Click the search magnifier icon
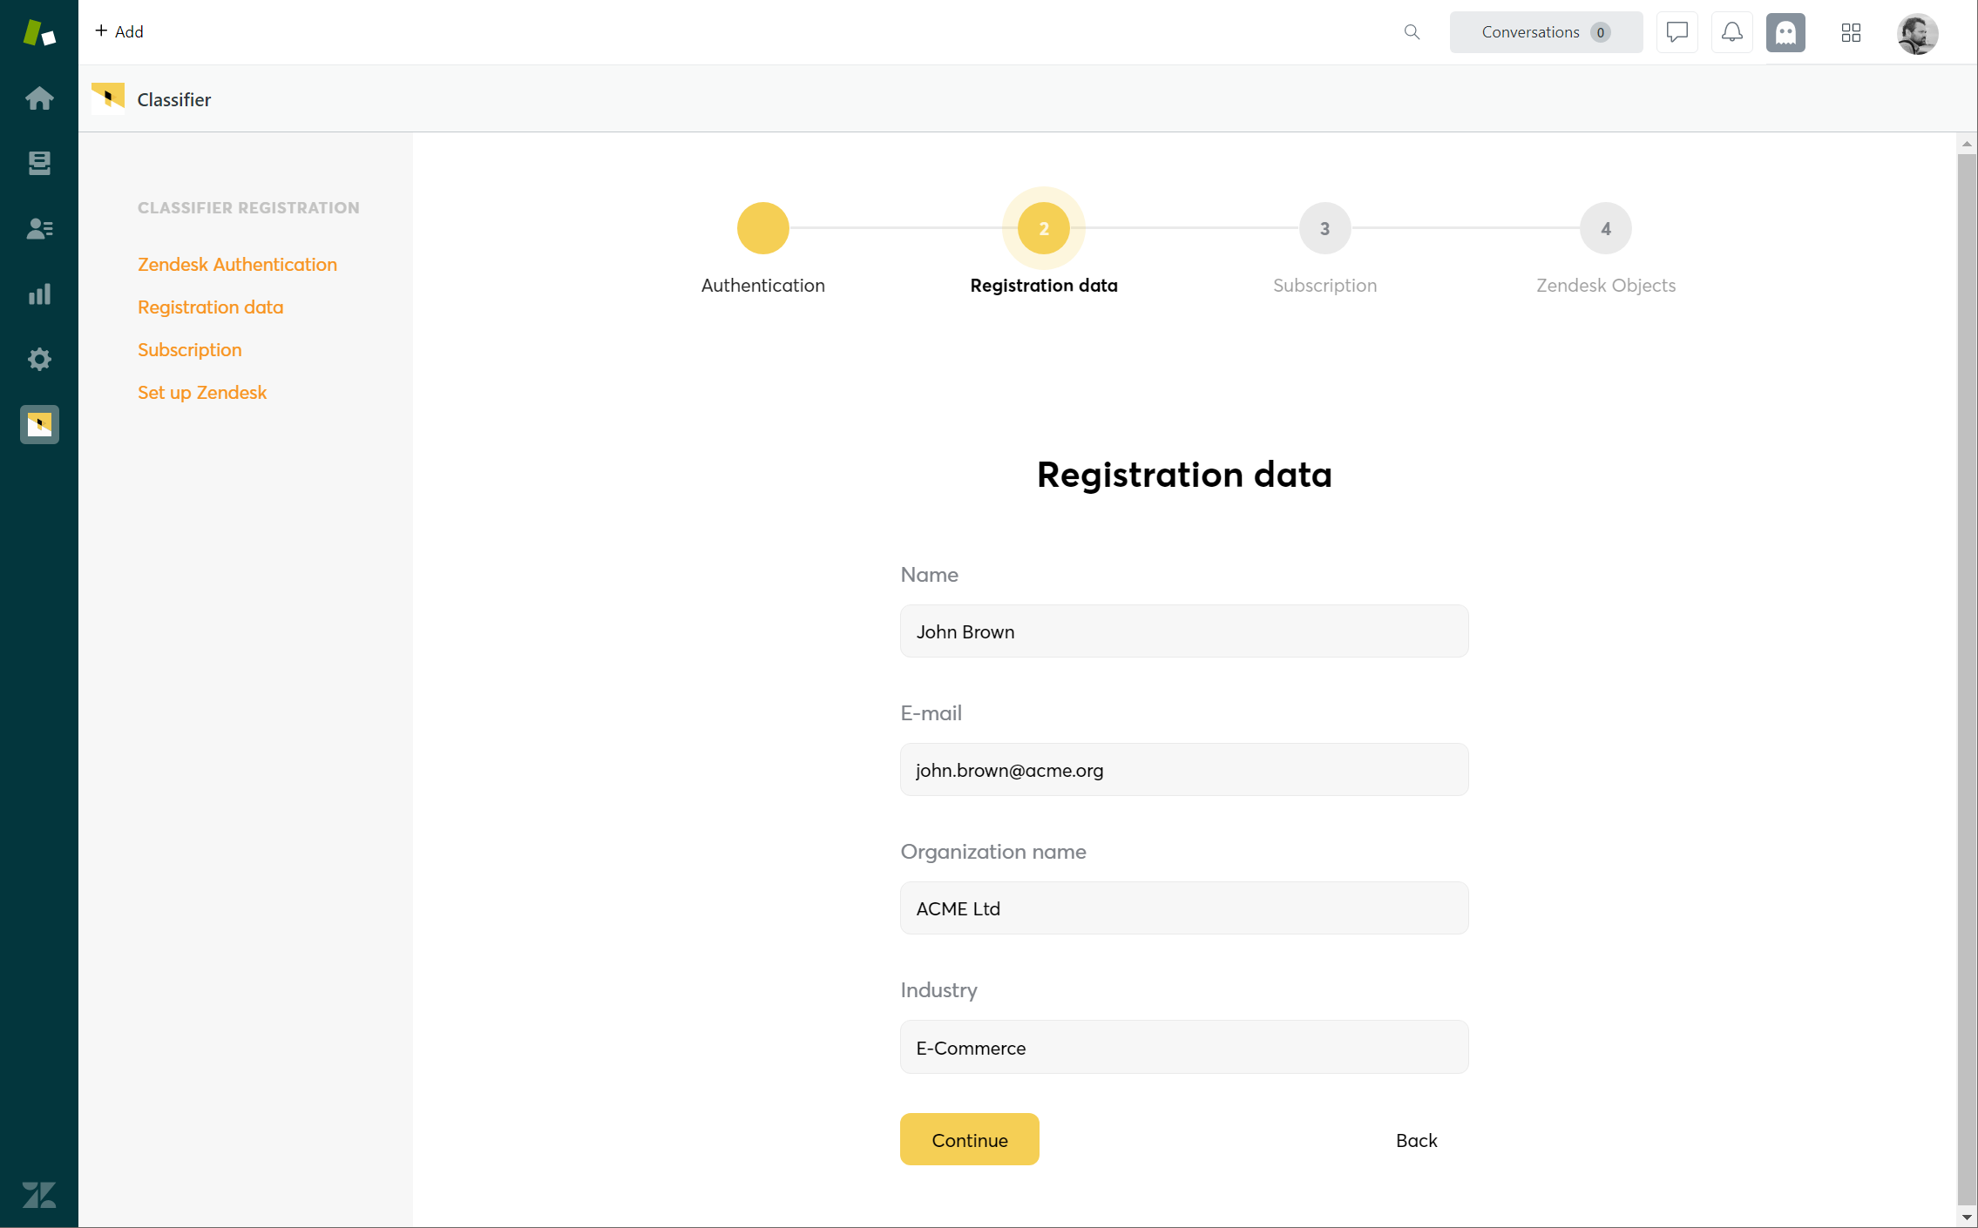This screenshot has width=1978, height=1228. point(1412,32)
